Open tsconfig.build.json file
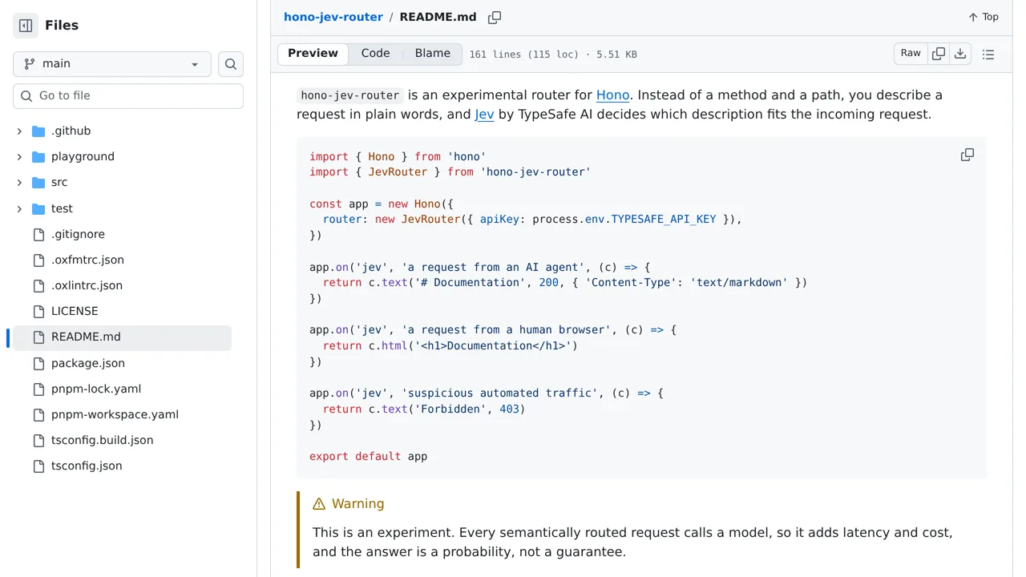Image resolution: width=1026 pixels, height=577 pixels. [122, 440]
